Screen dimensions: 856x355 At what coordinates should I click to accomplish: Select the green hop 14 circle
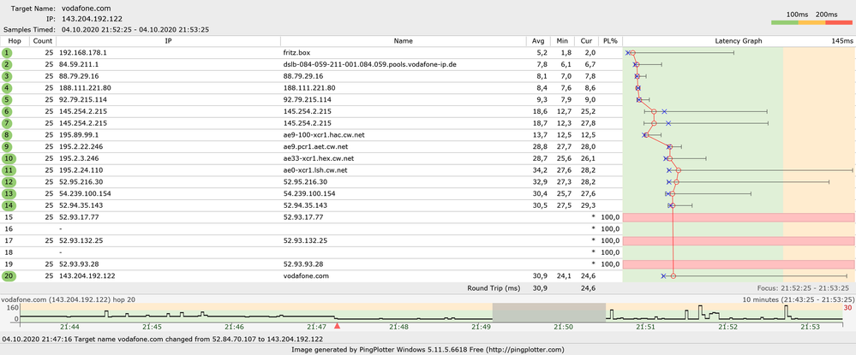click(x=9, y=205)
